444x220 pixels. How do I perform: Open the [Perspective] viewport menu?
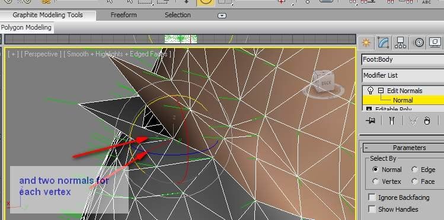click(41, 54)
